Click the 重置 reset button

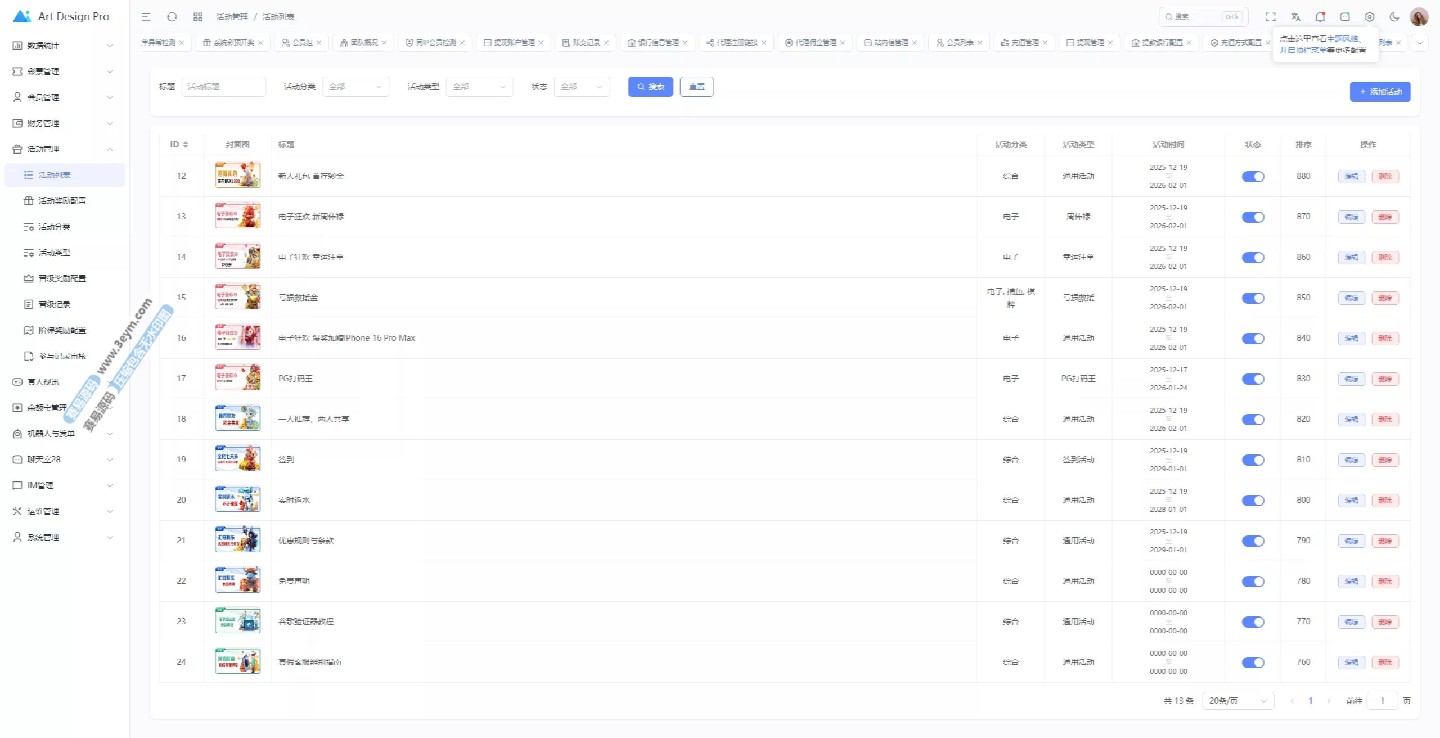(696, 87)
